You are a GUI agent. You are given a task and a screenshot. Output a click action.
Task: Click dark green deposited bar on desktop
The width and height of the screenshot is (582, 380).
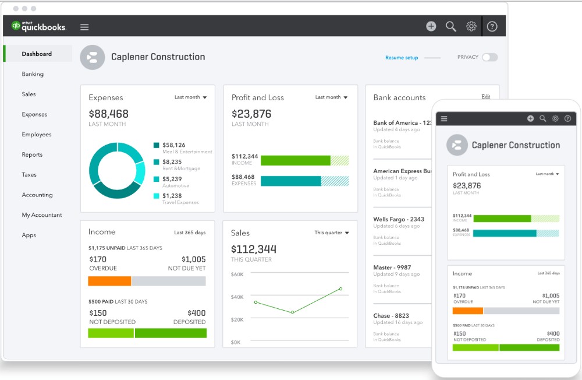click(171, 333)
